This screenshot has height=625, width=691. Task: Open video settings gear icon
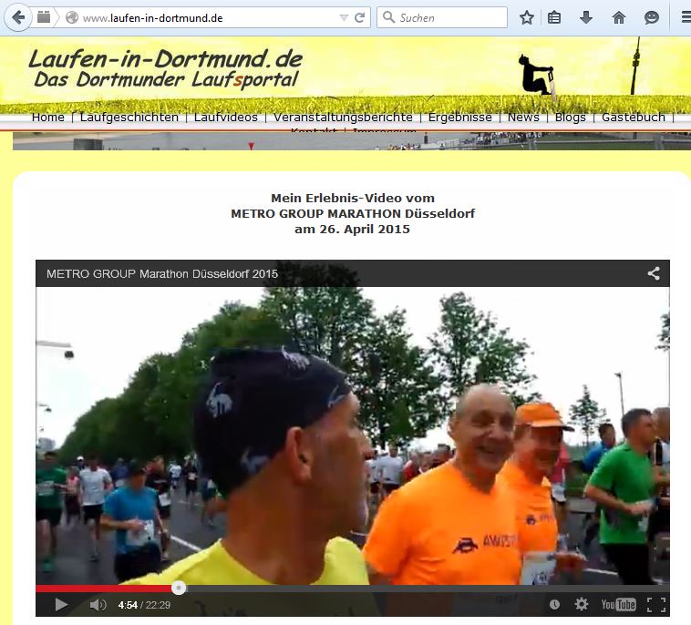pyautogui.click(x=581, y=604)
